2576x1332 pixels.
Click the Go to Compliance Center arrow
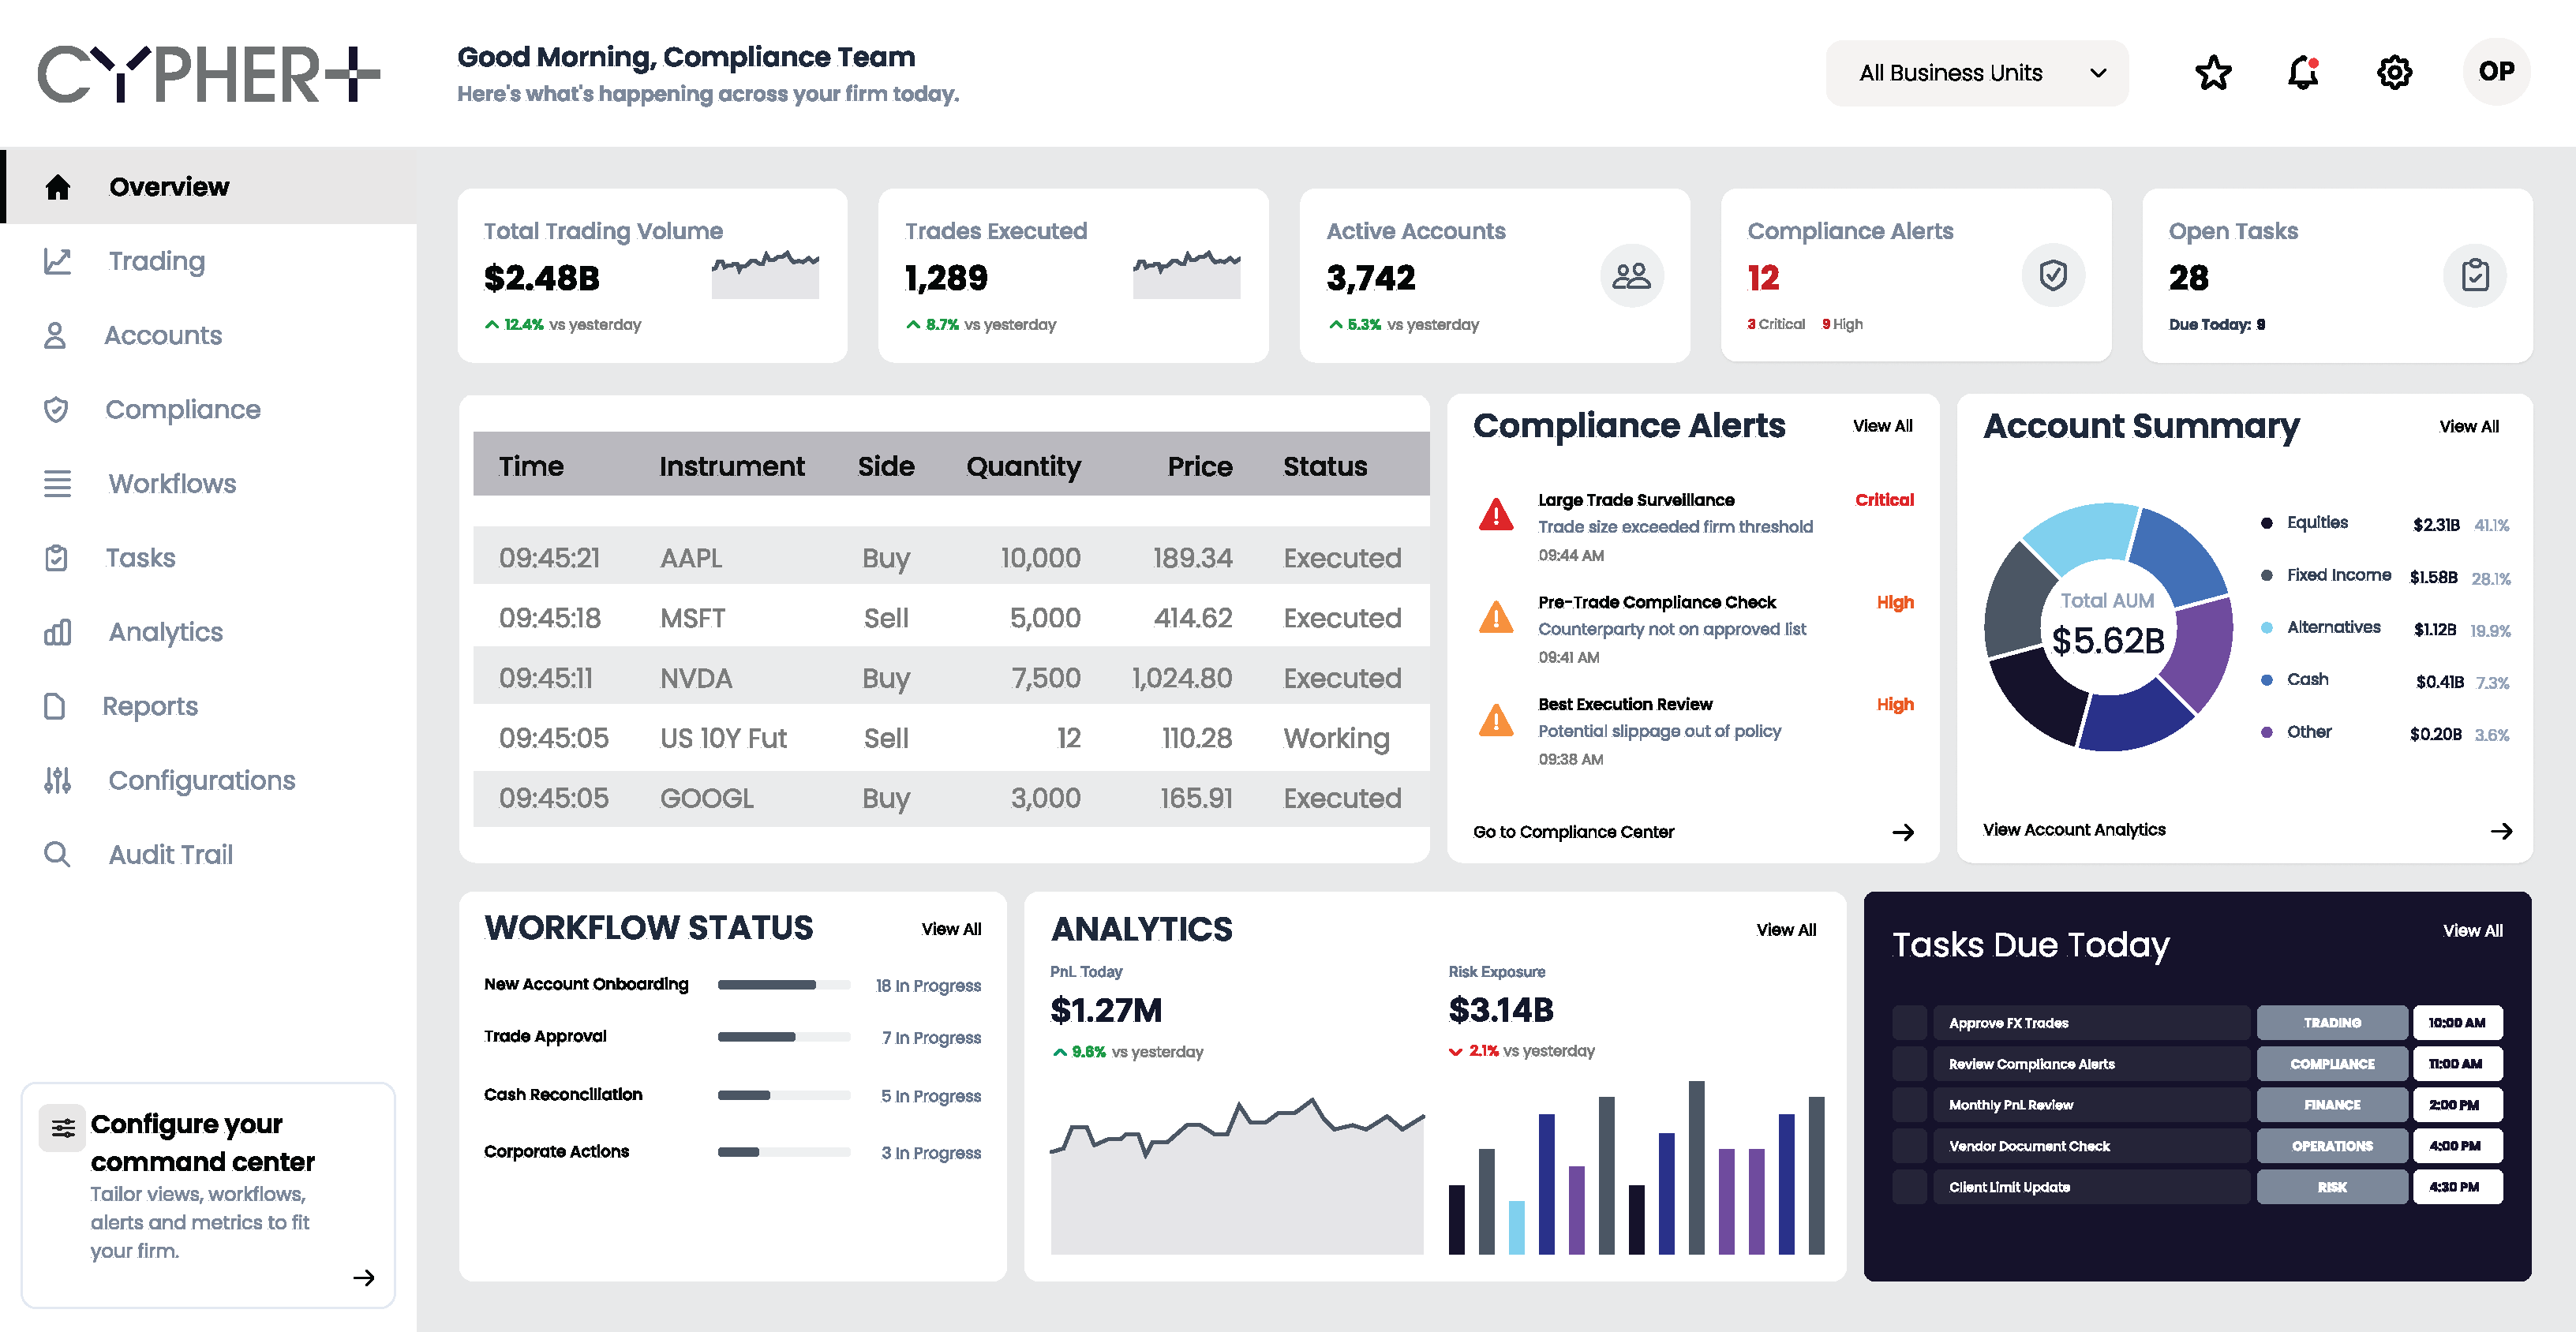coord(1903,832)
